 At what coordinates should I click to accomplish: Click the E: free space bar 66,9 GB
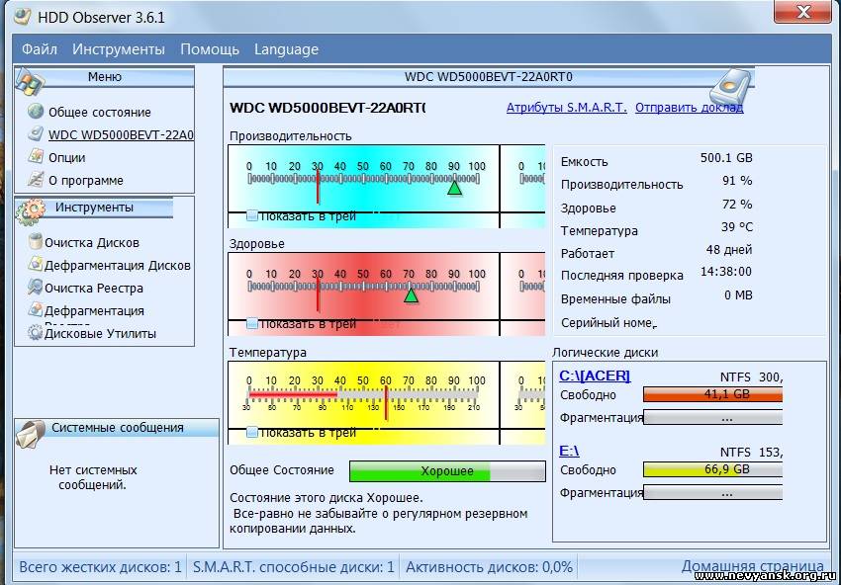[x=712, y=469]
